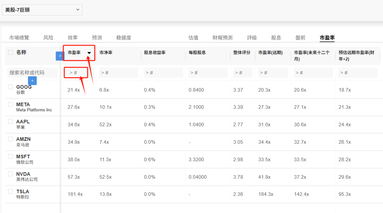The width and height of the screenshot is (383, 213).
Task: Click the 每股股息 filter input
Action: [208, 73]
